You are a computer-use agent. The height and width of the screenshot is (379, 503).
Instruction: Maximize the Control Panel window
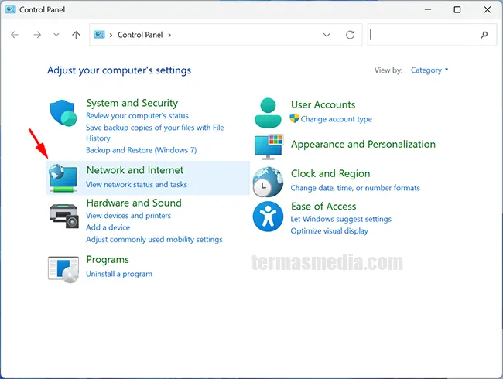457,9
